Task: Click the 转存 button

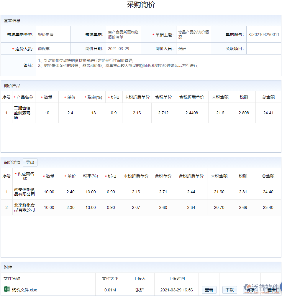Action: [x=250, y=290]
